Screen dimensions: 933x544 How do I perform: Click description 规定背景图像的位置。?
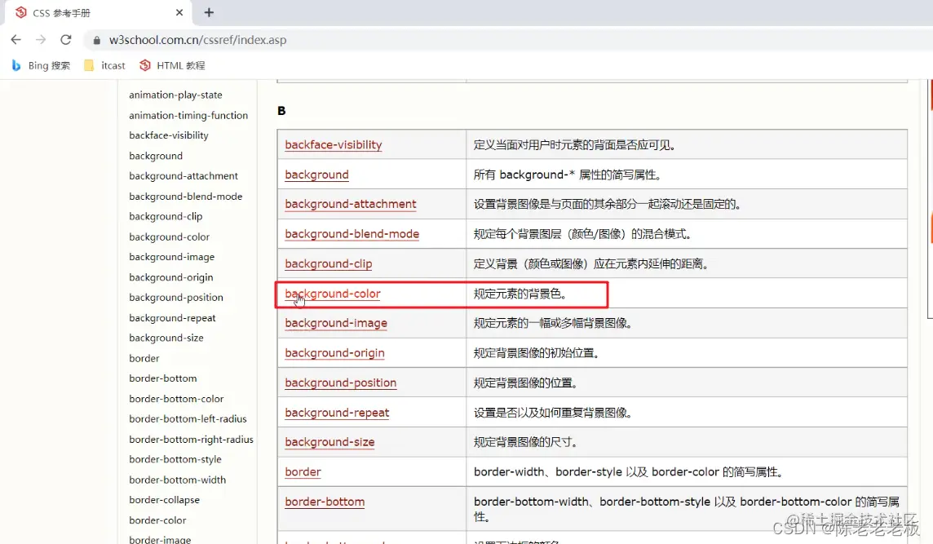point(525,383)
